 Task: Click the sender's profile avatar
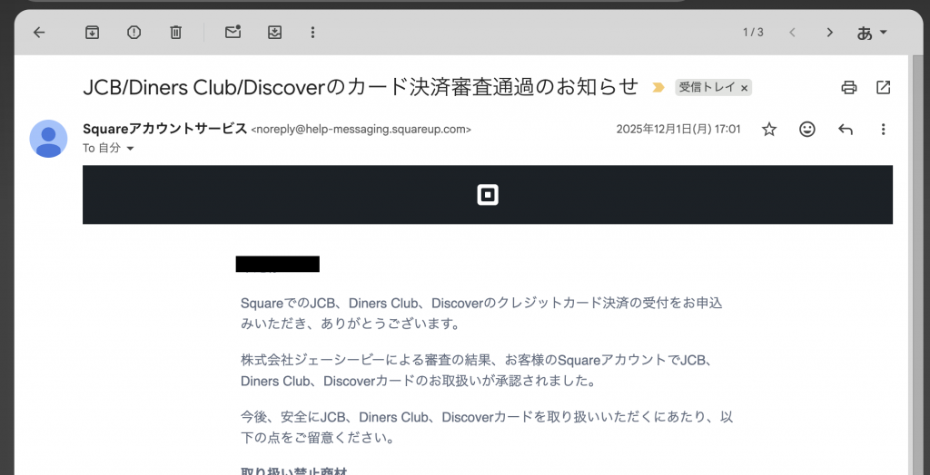pos(48,138)
